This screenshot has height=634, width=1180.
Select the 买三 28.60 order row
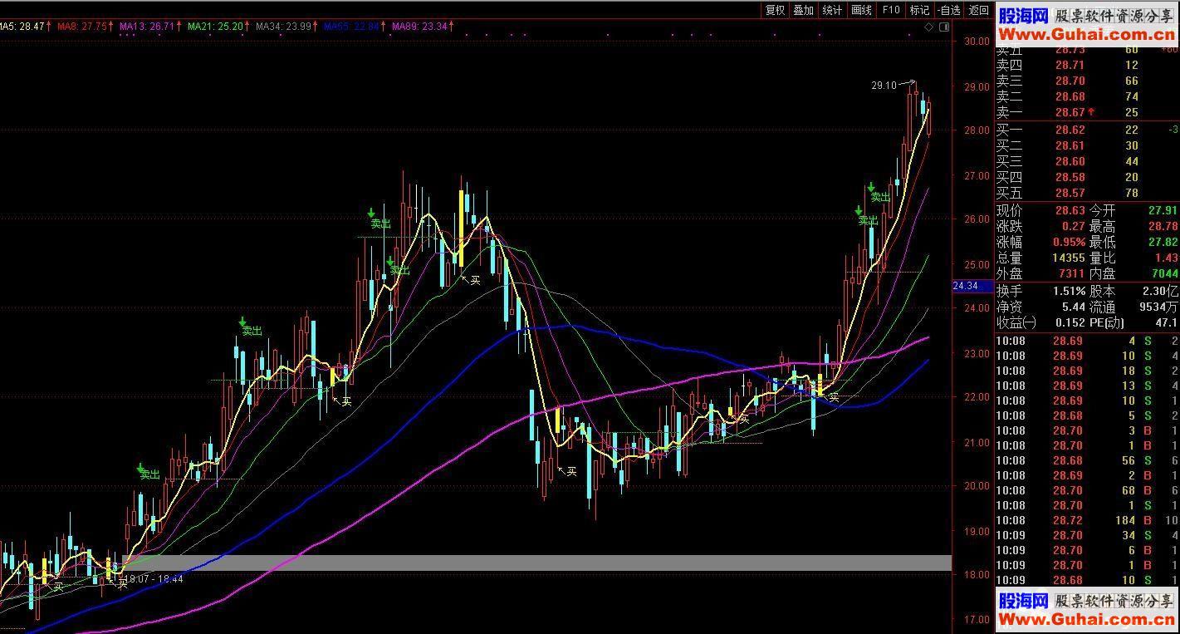pos(1087,161)
